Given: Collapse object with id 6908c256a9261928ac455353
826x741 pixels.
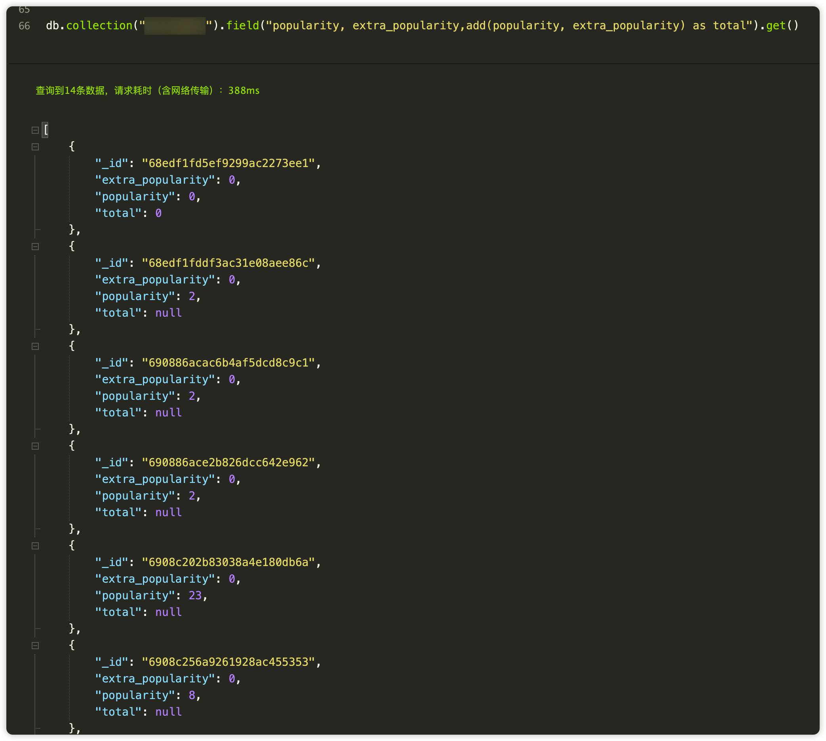Looking at the screenshot, I should point(35,646).
